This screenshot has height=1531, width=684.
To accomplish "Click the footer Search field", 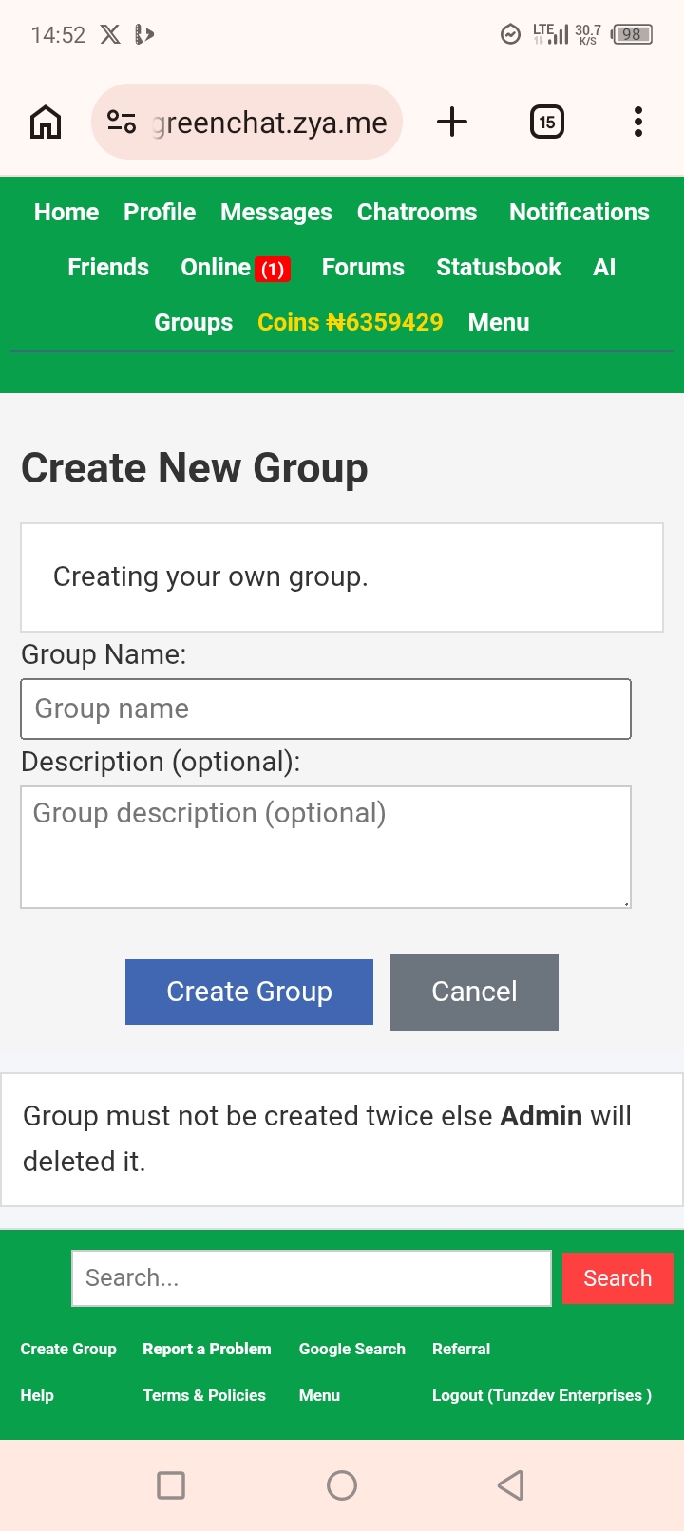I will (312, 1278).
